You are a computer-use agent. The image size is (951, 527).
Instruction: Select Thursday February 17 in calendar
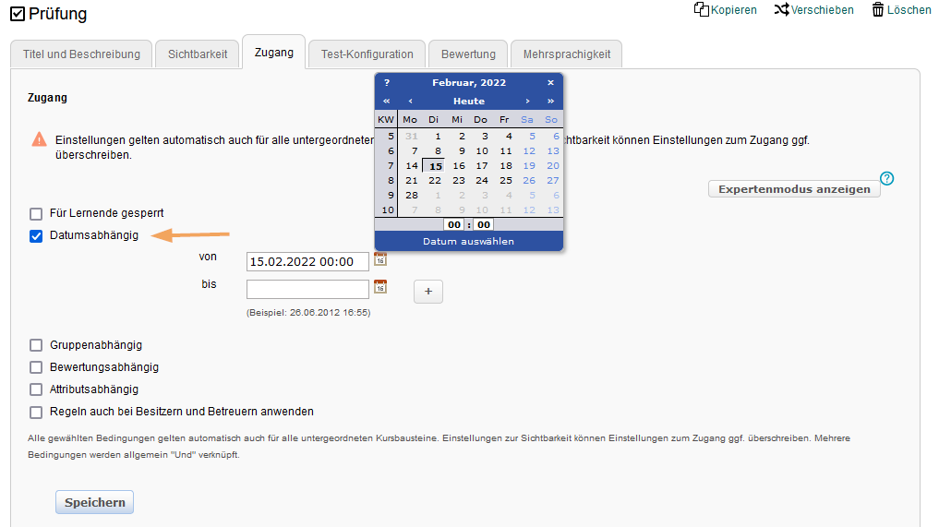pyautogui.click(x=482, y=165)
